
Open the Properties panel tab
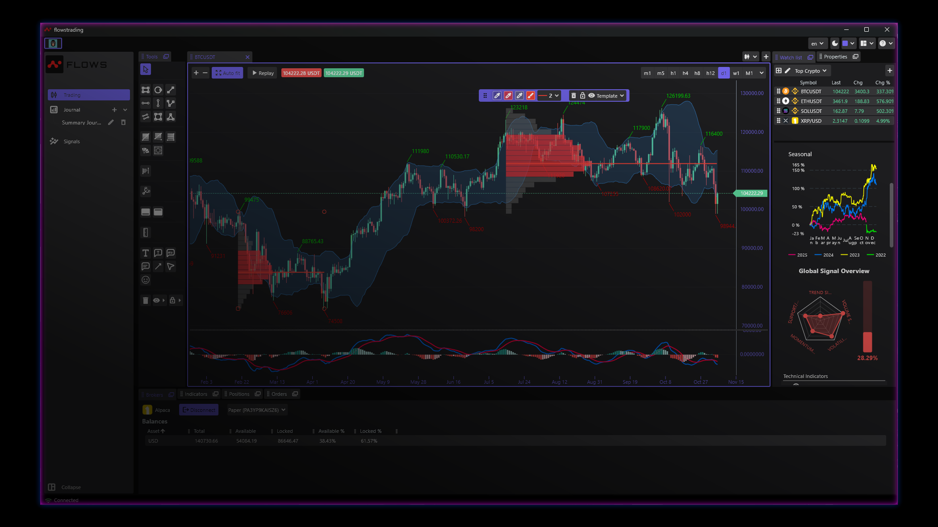tap(835, 57)
